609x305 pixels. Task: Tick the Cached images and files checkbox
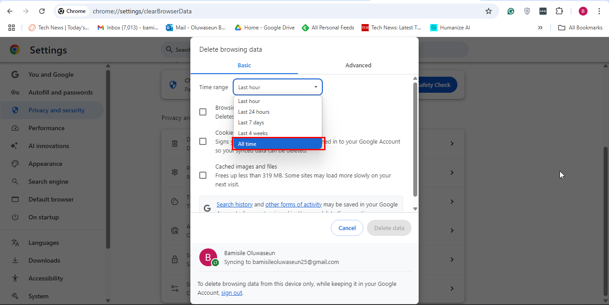[203, 175]
